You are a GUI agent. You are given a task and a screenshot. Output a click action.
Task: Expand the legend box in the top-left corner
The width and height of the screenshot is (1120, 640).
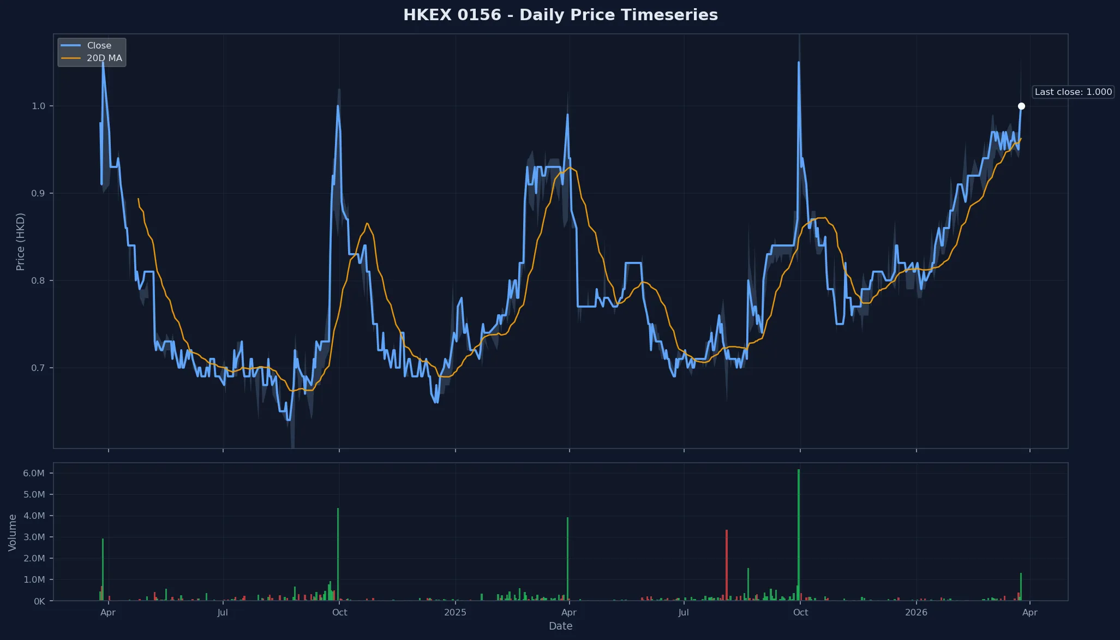click(x=92, y=51)
